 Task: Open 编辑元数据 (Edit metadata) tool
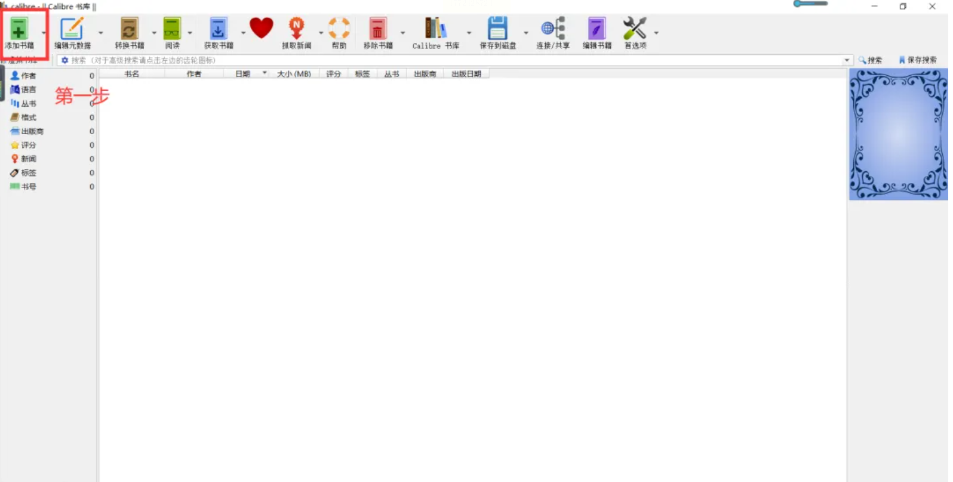click(x=72, y=29)
